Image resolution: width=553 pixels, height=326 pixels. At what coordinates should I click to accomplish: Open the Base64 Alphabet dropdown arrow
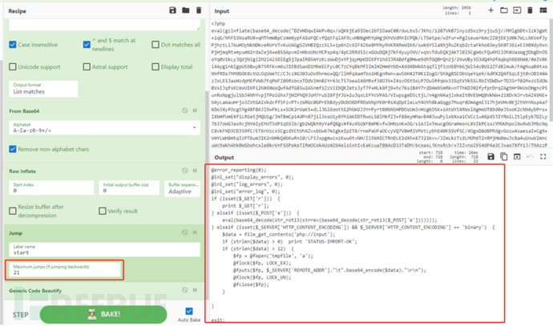pyautogui.click(x=194, y=127)
